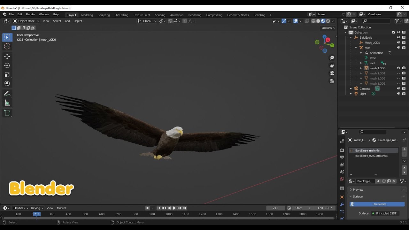The height and width of the screenshot is (230, 409).
Task: Open the Global orientation dropdown
Action: (147, 21)
